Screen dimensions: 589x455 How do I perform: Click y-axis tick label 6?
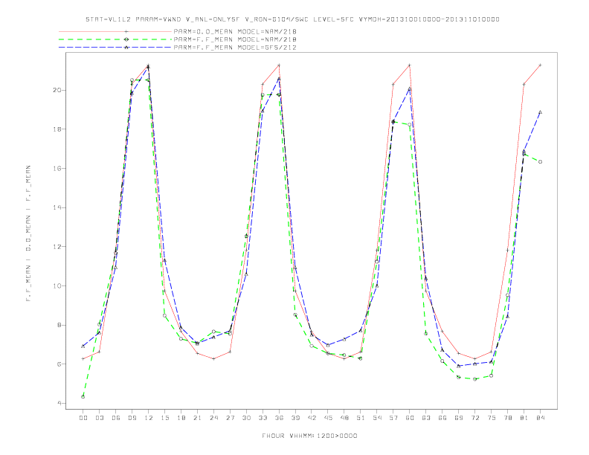click(59, 364)
